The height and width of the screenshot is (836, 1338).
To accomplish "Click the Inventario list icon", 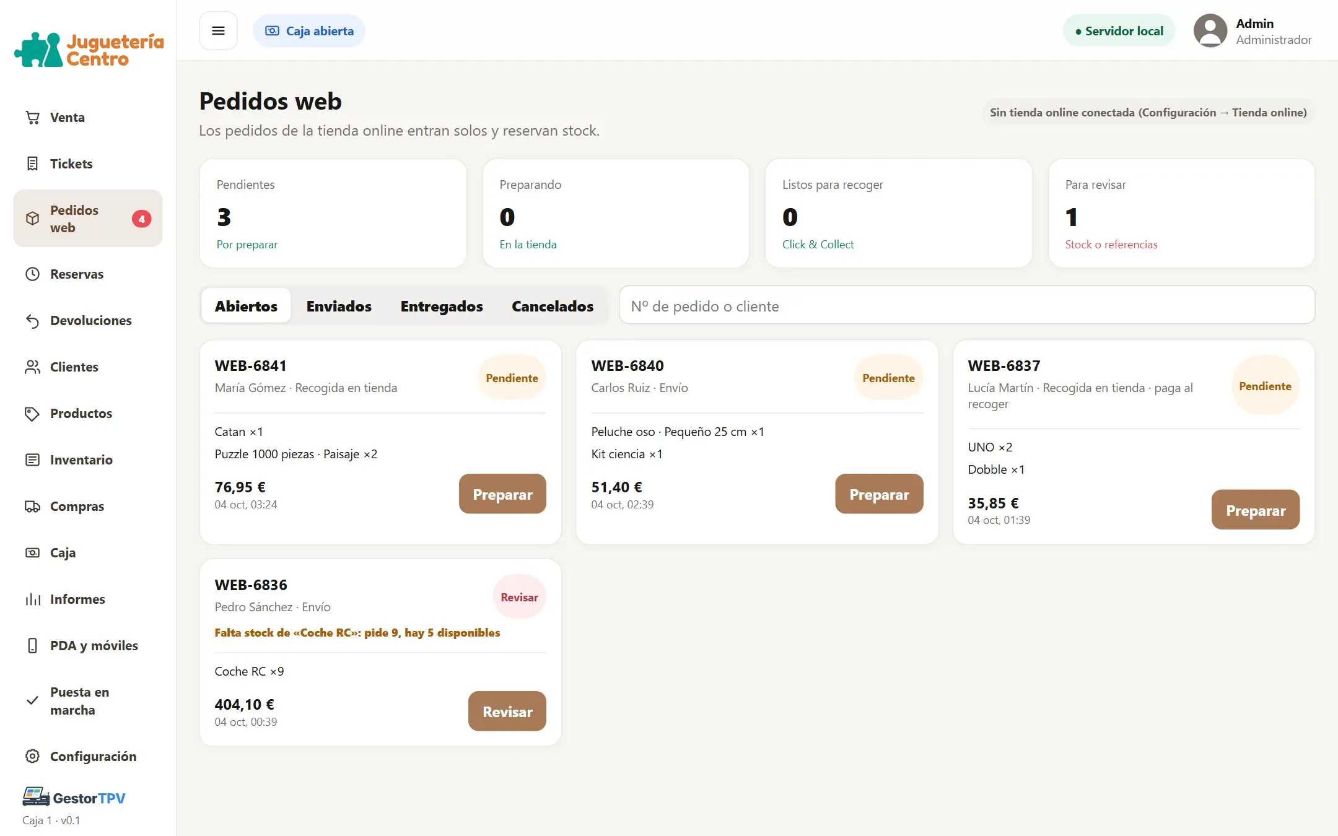I will (x=33, y=460).
